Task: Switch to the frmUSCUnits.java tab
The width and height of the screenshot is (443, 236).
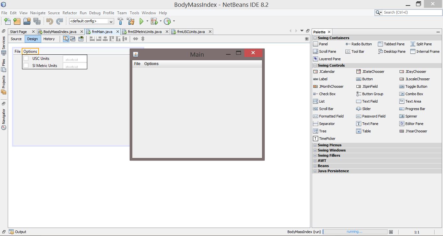Action: pyautogui.click(x=191, y=32)
